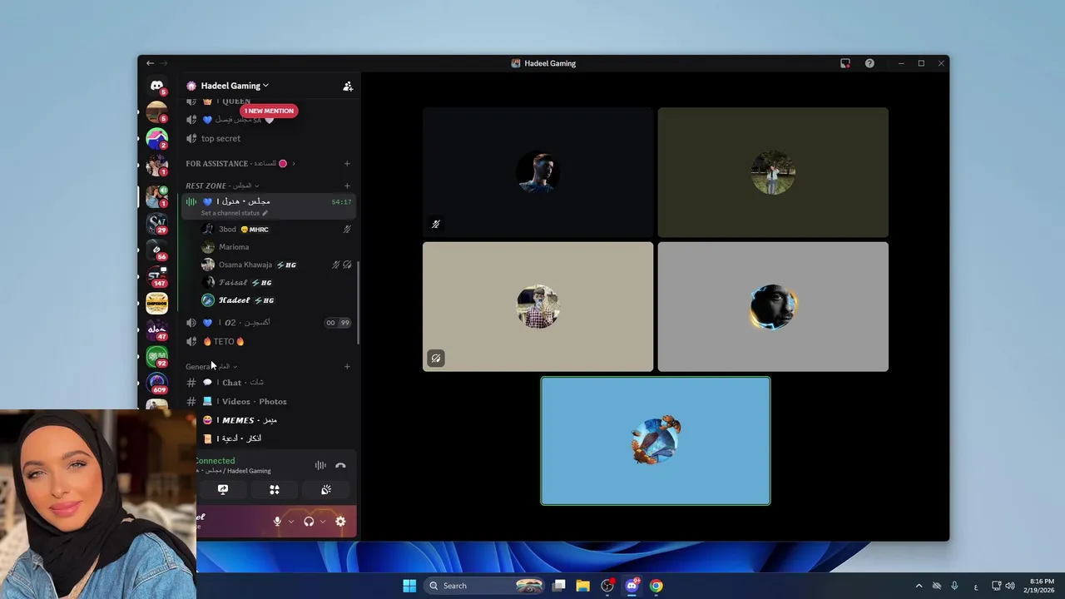This screenshot has height=599, width=1065.
Task: Add channel to REST ZONE category
Action: click(347, 186)
